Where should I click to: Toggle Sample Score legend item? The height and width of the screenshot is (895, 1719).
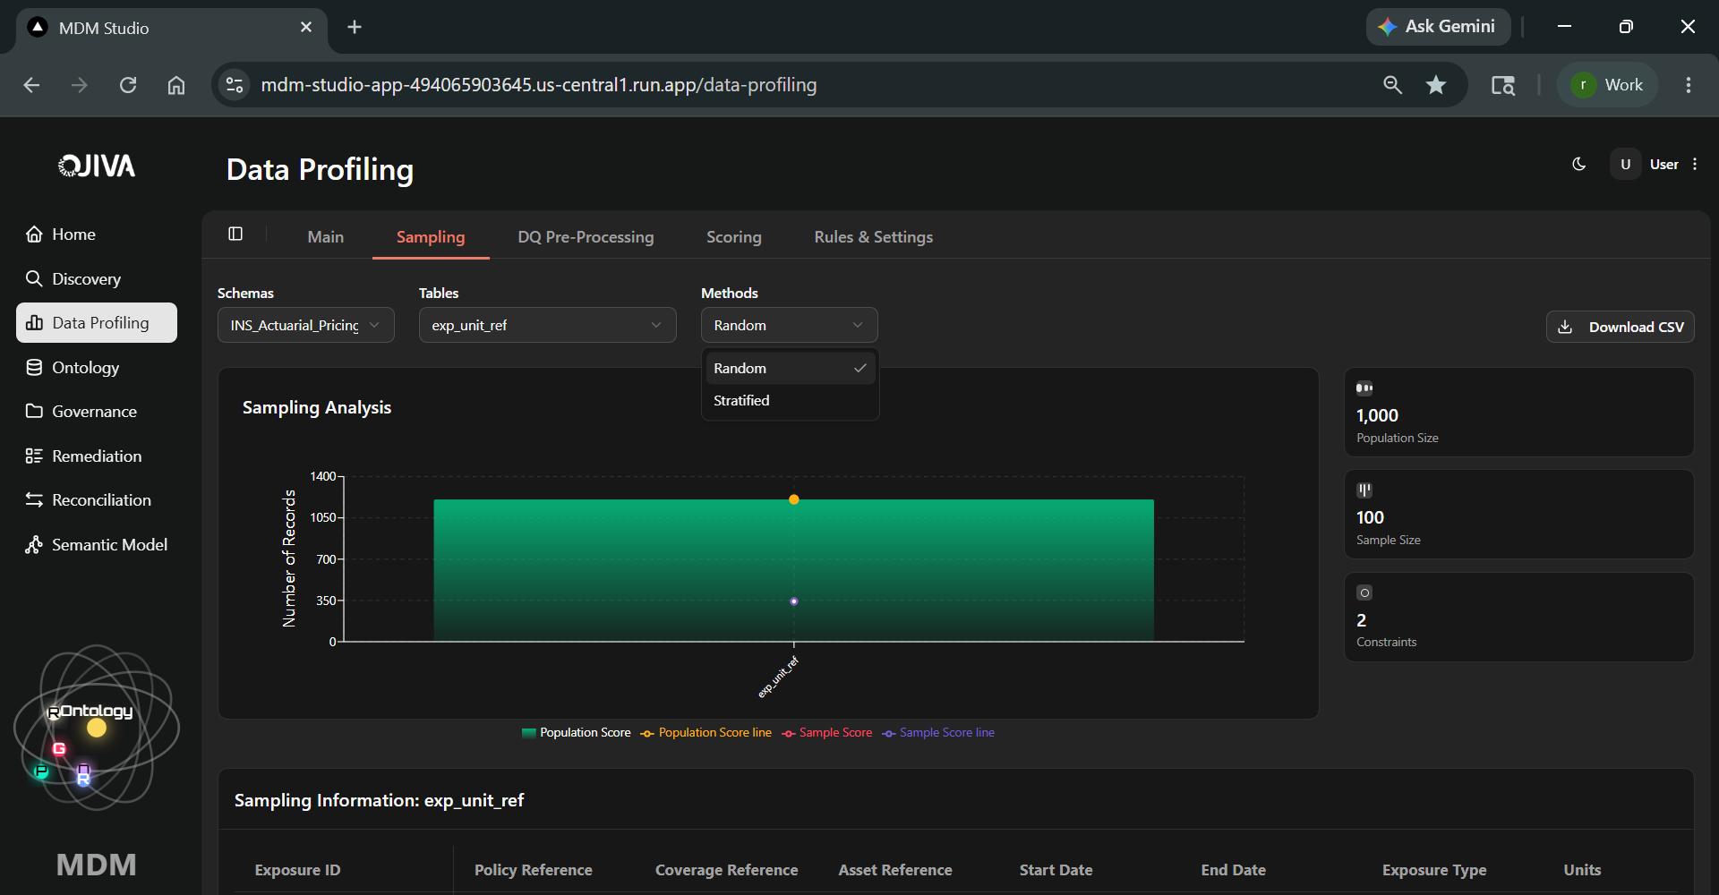(x=827, y=732)
